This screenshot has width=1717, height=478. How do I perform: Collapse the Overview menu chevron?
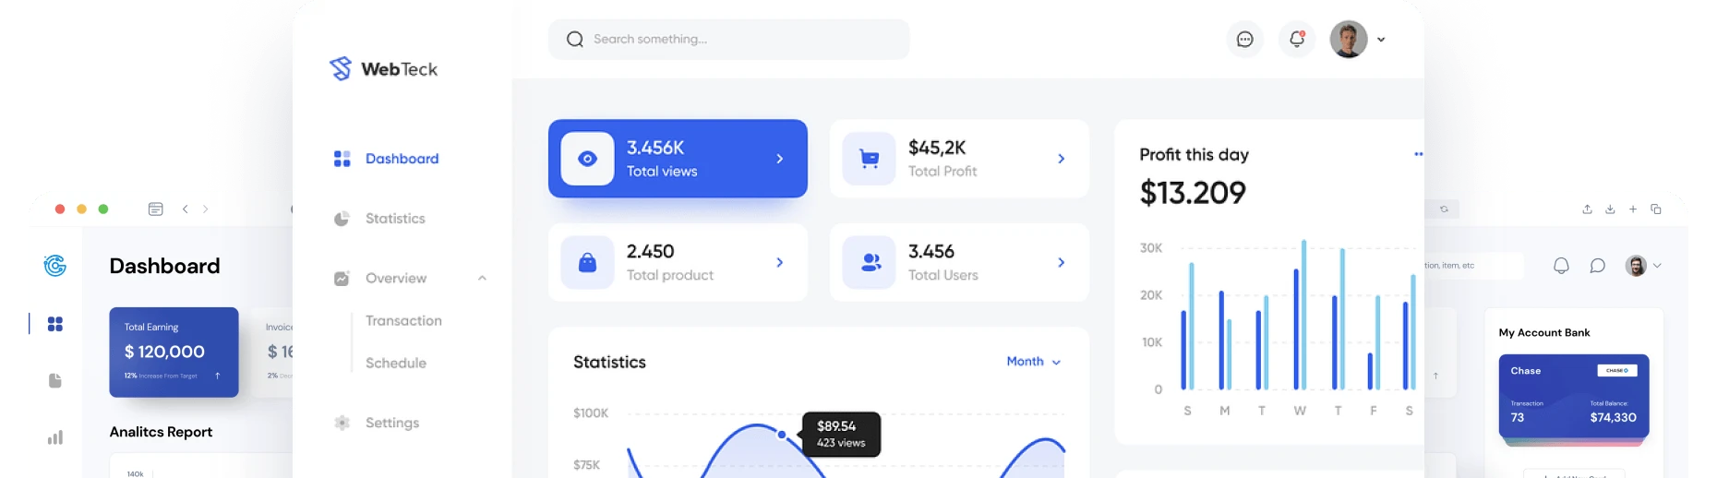pyautogui.click(x=482, y=279)
